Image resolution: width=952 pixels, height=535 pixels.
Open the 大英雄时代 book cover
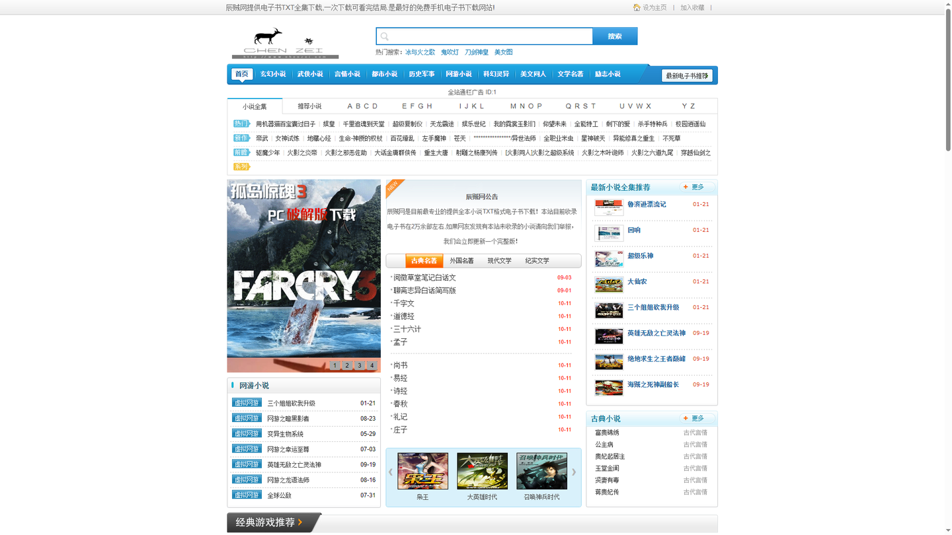point(482,471)
